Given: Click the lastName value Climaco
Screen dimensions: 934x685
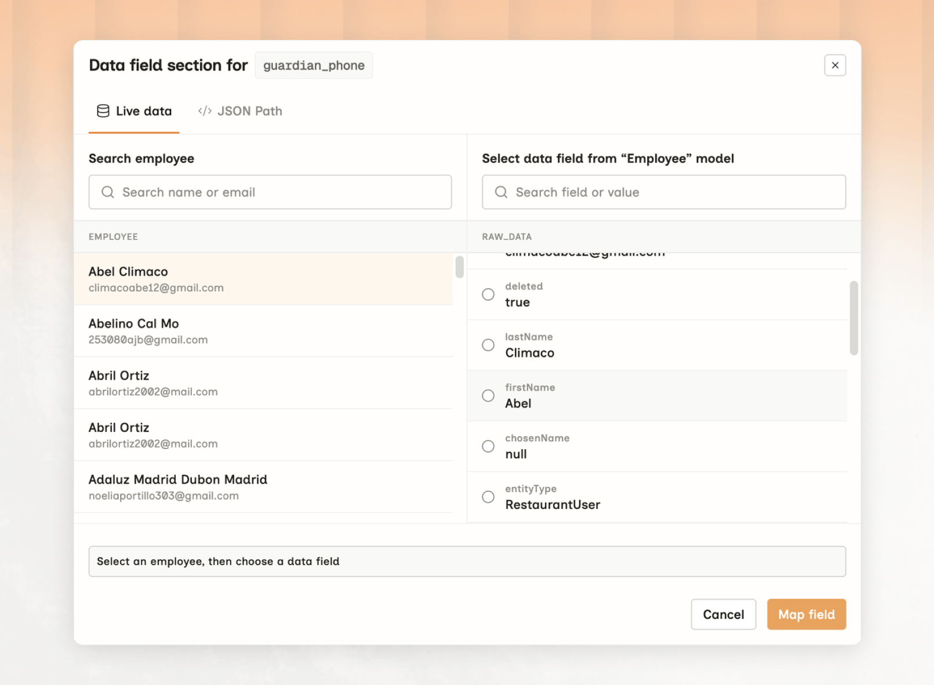Looking at the screenshot, I should pyautogui.click(x=529, y=353).
